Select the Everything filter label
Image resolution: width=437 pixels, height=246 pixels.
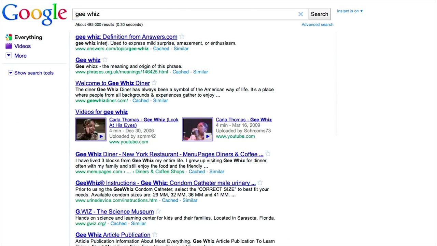[28, 37]
